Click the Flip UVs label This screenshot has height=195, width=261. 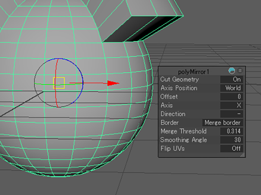pos(173,148)
